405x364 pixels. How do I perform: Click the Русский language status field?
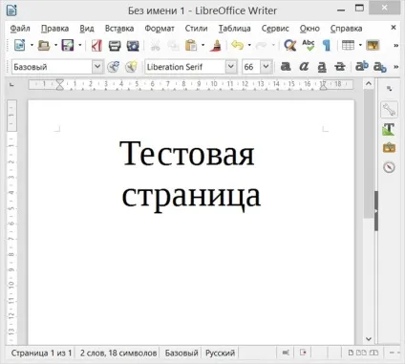(220, 353)
